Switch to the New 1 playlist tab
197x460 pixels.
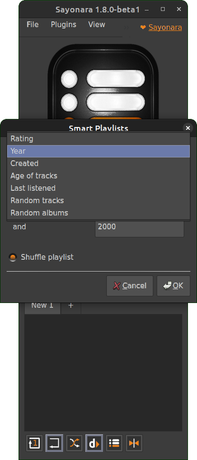coord(42,306)
